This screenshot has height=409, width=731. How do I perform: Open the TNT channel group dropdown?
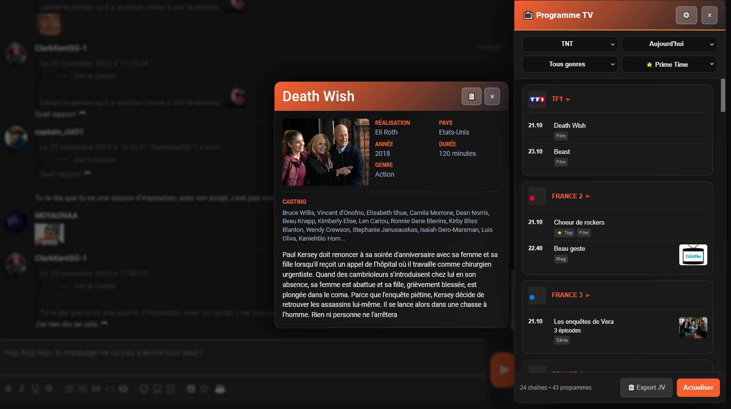coord(570,44)
